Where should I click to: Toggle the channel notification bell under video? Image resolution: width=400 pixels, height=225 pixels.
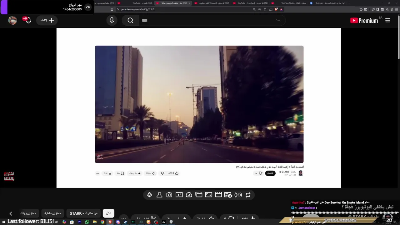pyautogui.click(x=261, y=173)
